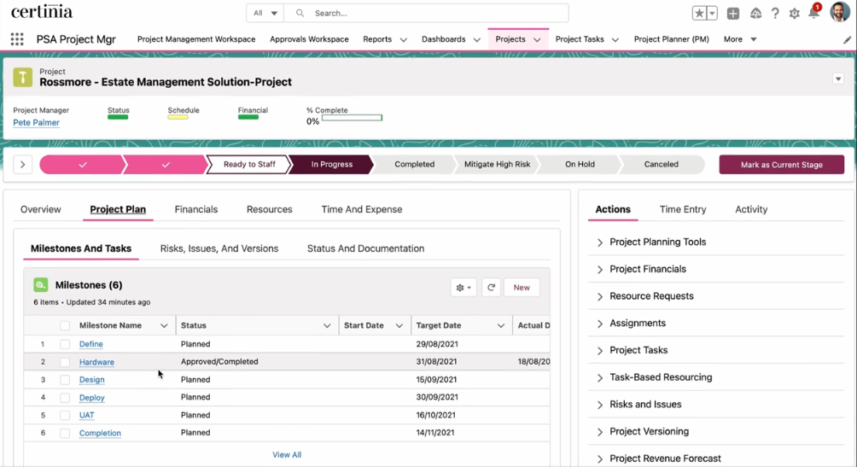Open Milestone Name column menu
Screen dimensions: 857x467
(164, 326)
